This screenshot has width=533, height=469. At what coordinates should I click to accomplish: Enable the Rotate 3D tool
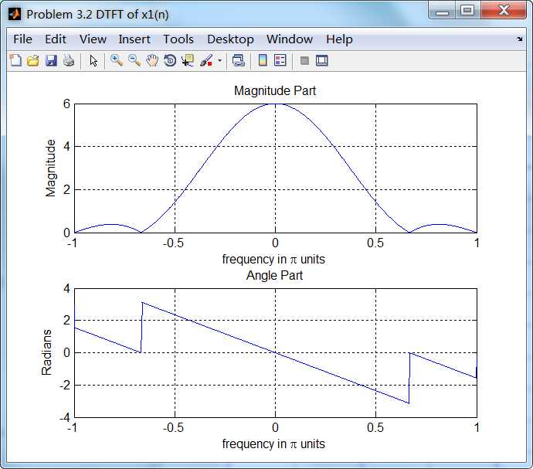pos(170,60)
